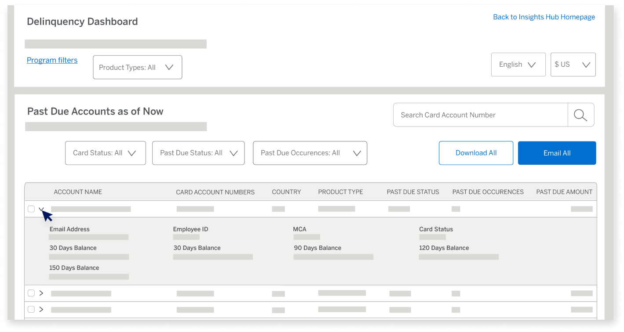The width and height of the screenshot is (624, 332).
Task: Open the English language dropdown
Action: click(x=518, y=64)
